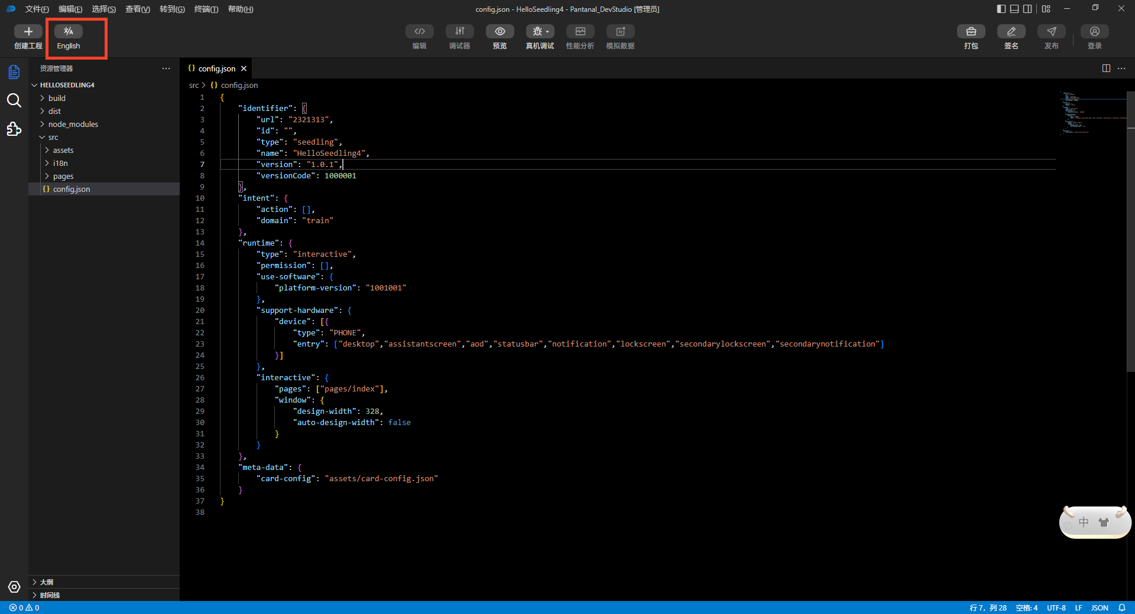1135x614 pixels.
Task: Open explorer panel more actions ellipsis
Action: point(166,68)
